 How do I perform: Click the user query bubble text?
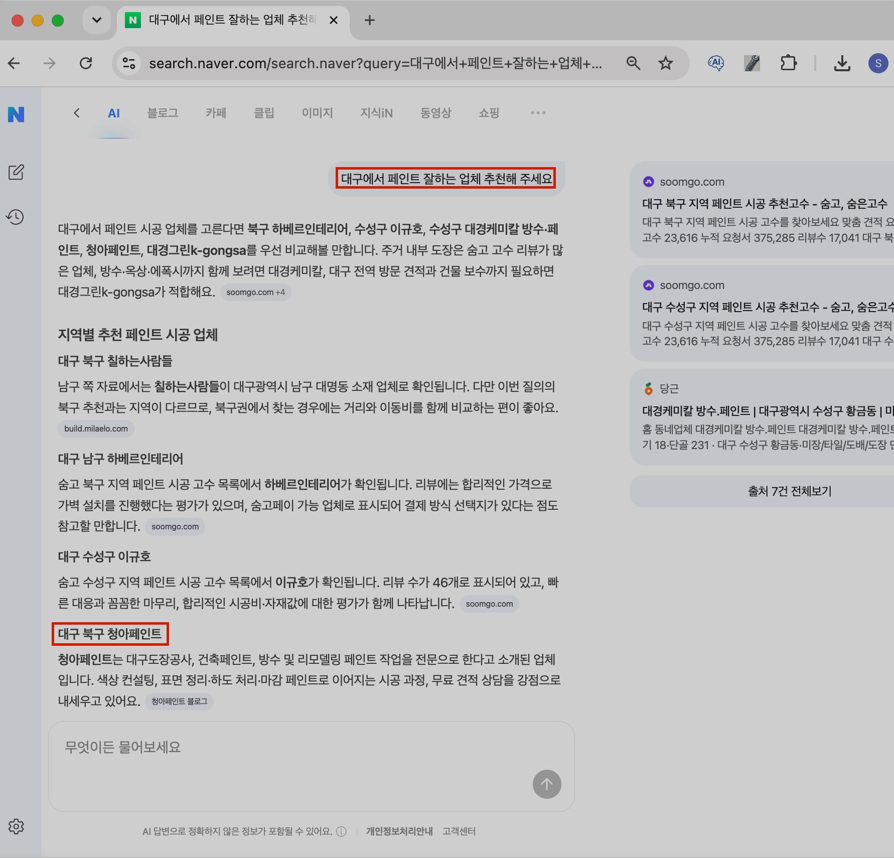tap(446, 179)
